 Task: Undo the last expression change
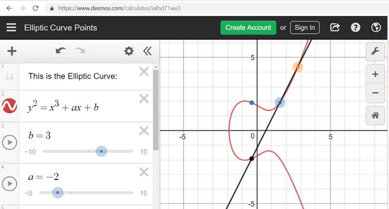[x=61, y=51]
